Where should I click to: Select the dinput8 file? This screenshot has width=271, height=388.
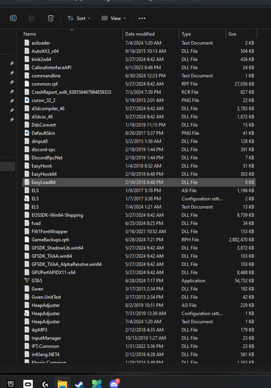[139, 141]
